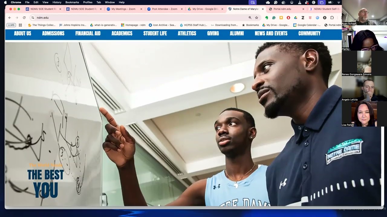Go to the Athletics page
The width and height of the screenshot is (387, 217).
tap(187, 33)
